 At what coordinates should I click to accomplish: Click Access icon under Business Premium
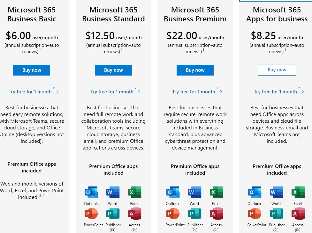pos(216,214)
